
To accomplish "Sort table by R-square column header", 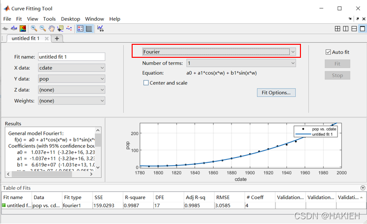I will tap(138, 198).
